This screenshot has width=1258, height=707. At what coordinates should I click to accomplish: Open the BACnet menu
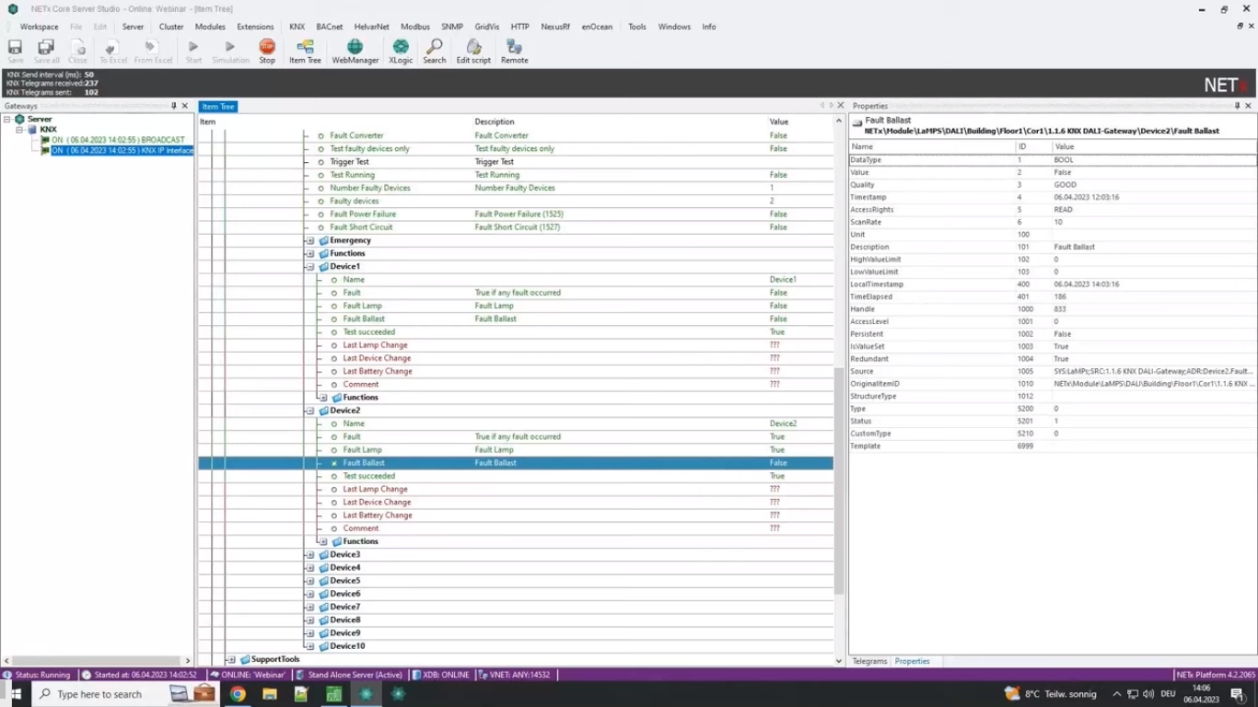click(x=330, y=27)
